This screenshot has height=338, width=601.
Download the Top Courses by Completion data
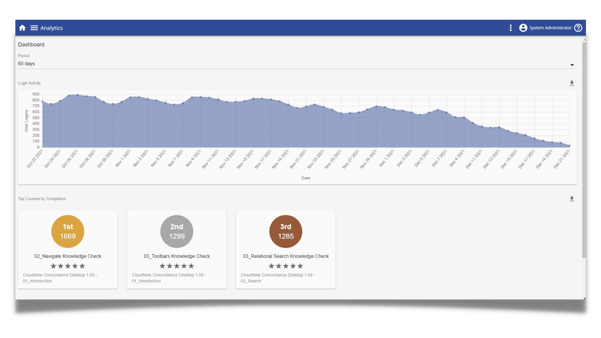[x=572, y=198]
